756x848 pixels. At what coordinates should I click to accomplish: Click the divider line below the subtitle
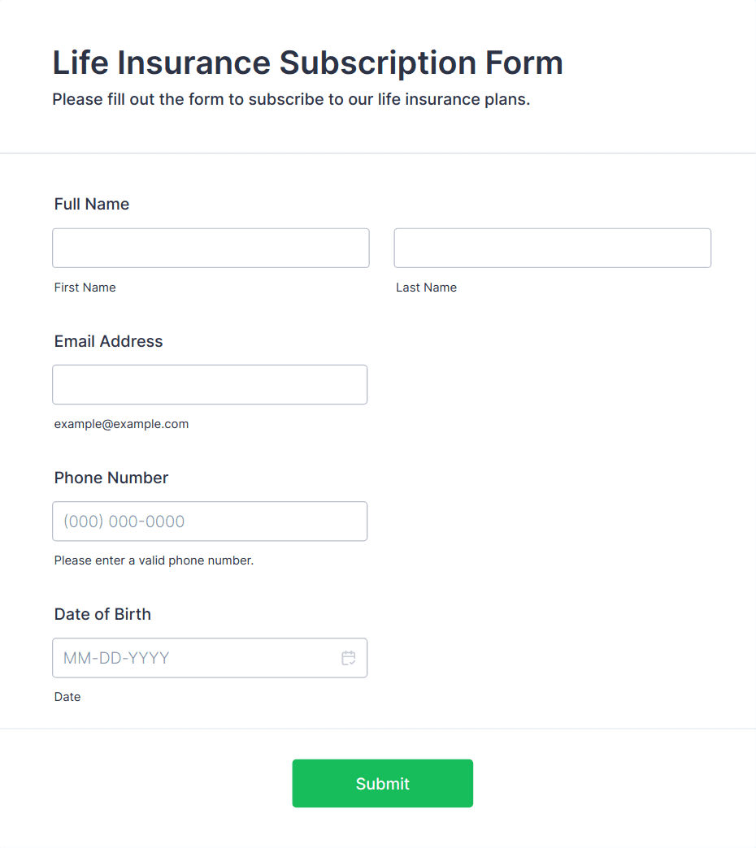pyautogui.click(x=378, y=153)
